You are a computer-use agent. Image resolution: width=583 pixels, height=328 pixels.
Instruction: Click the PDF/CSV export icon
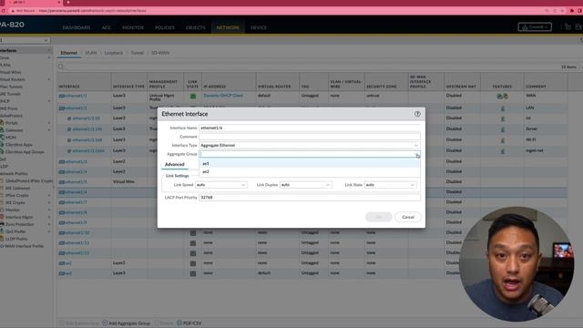coord(179,323)
